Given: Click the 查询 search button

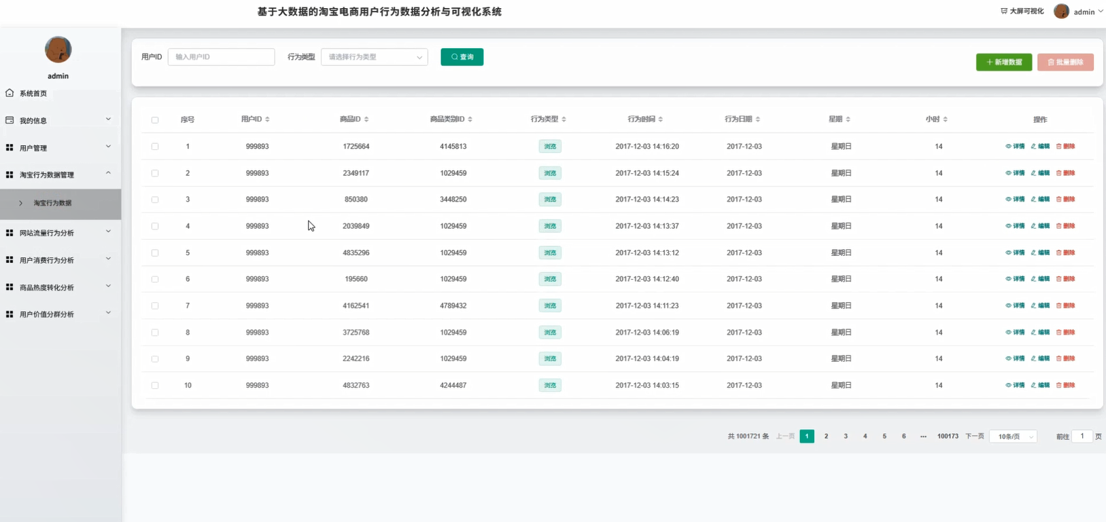Looking at the screenshot, I should (x=462, y=57).
